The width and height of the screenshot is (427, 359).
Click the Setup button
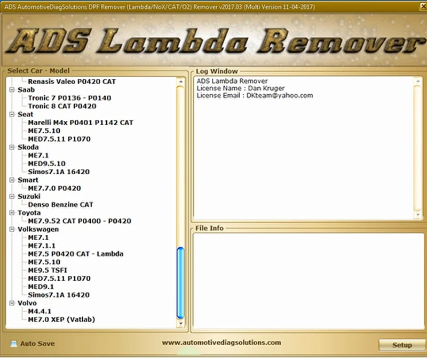(402, 345)
